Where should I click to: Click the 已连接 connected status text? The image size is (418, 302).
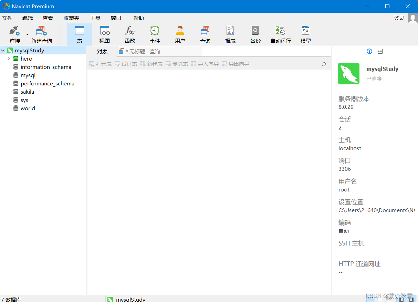(x=374, y=79)
